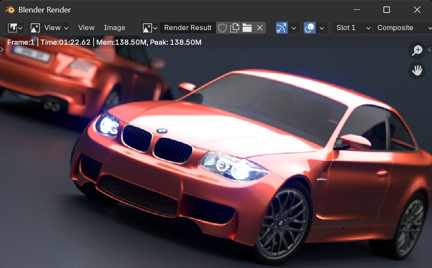Click the open image folder icon
The image size is (432, 268).
247,28
